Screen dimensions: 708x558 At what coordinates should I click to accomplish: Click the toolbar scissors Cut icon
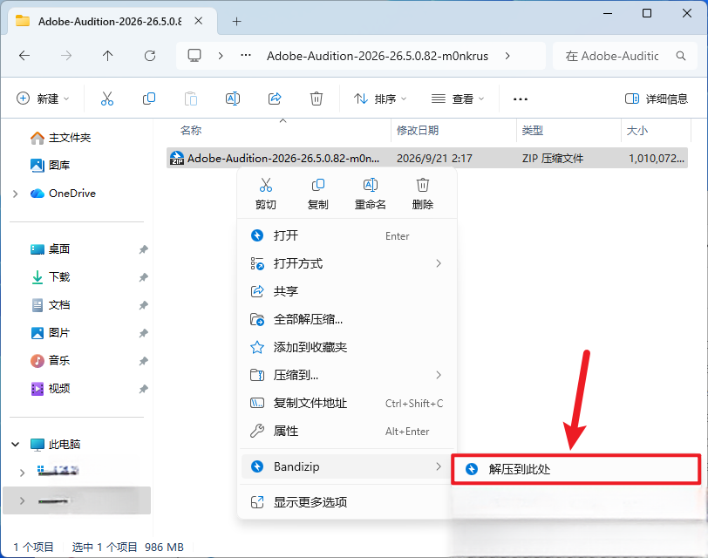[107, 99]
